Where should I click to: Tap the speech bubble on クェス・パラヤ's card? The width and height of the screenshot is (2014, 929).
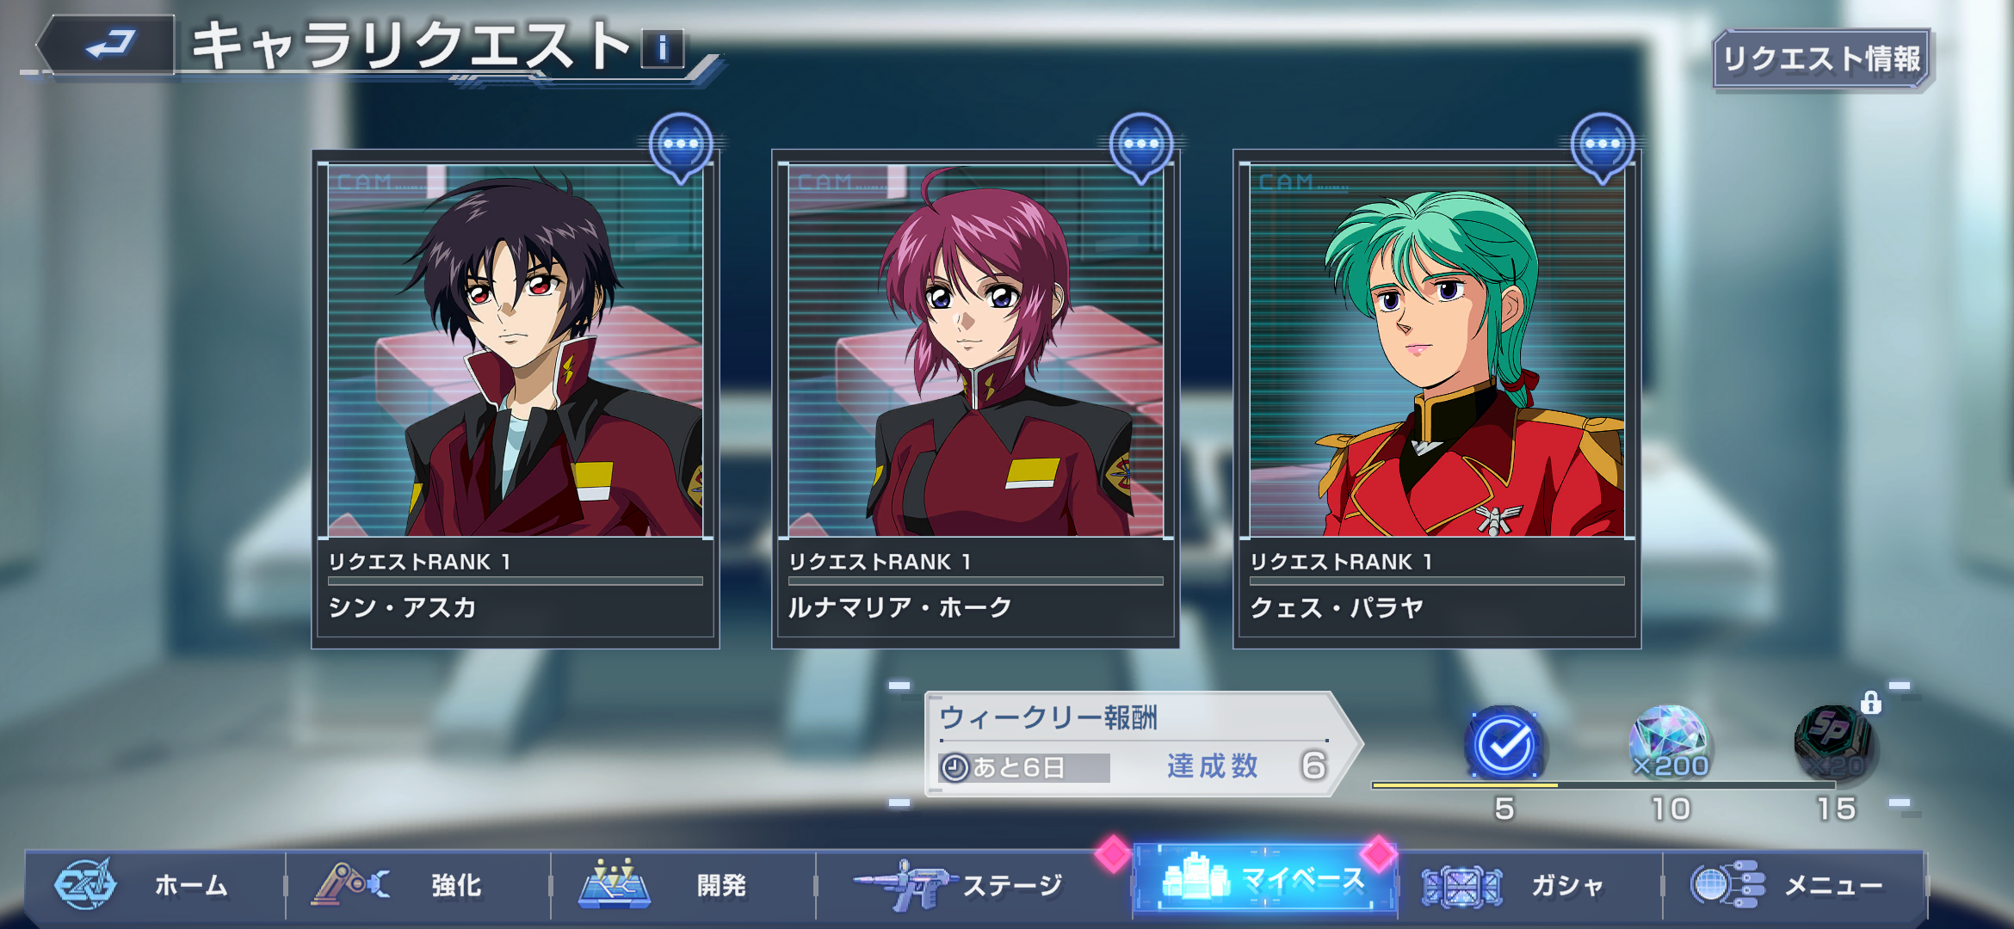1602,147
